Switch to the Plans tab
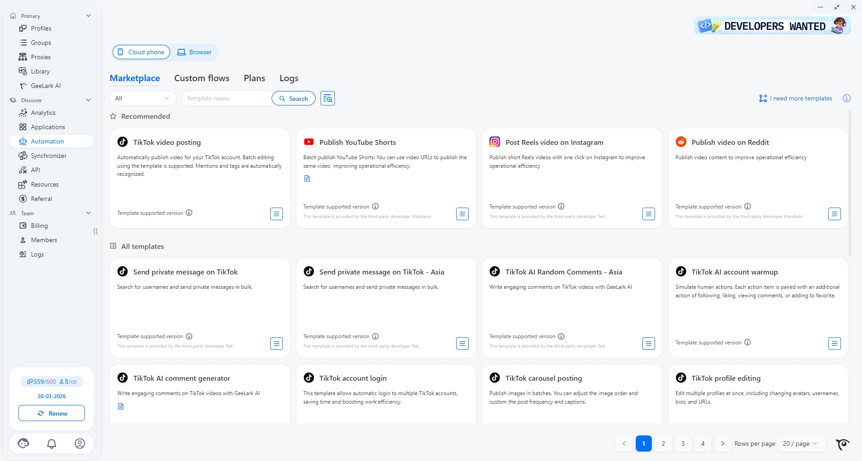Screen dimensions: 862x461 [x=255, y=78]
